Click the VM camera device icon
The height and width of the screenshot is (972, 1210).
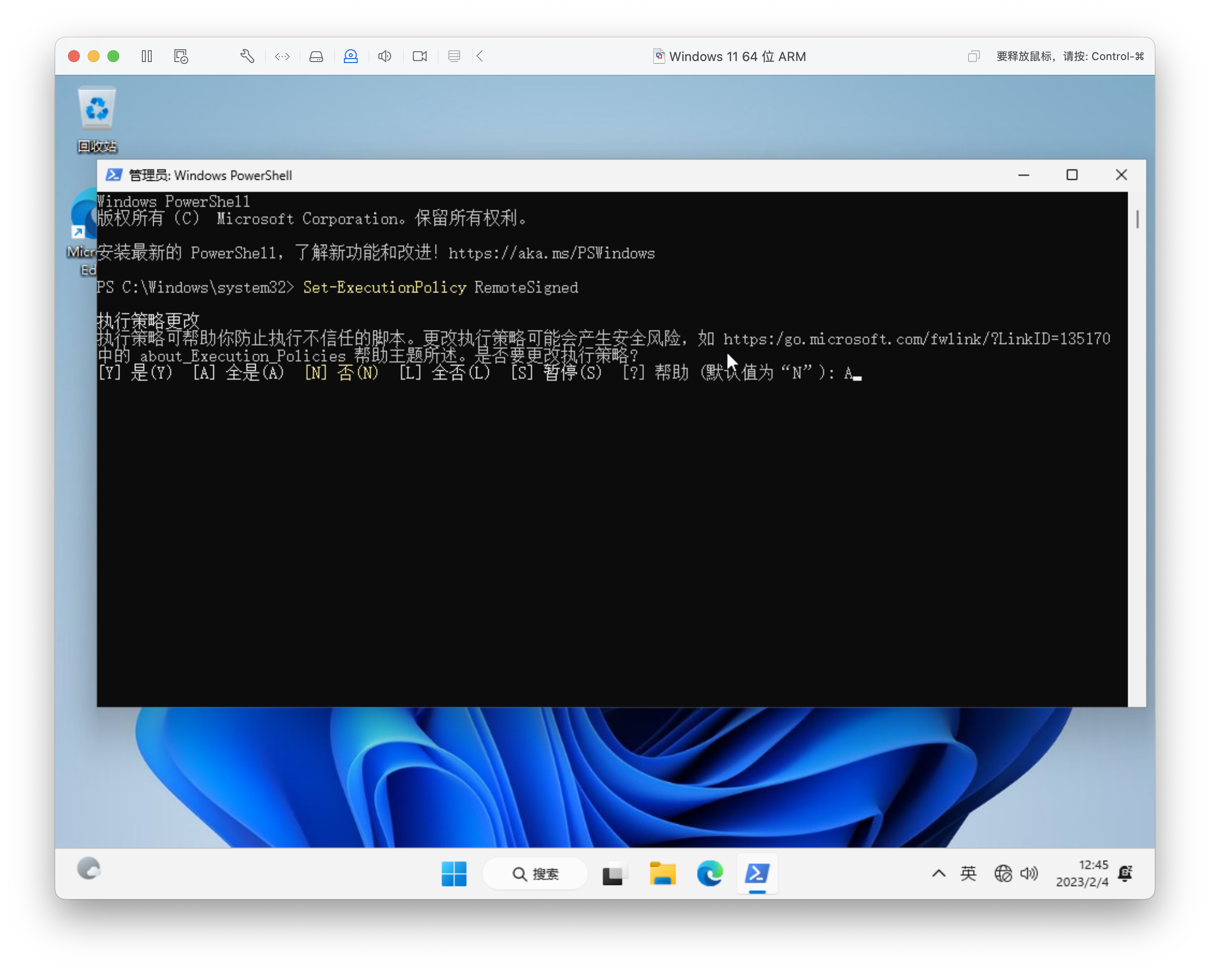(x=420, y=56)
